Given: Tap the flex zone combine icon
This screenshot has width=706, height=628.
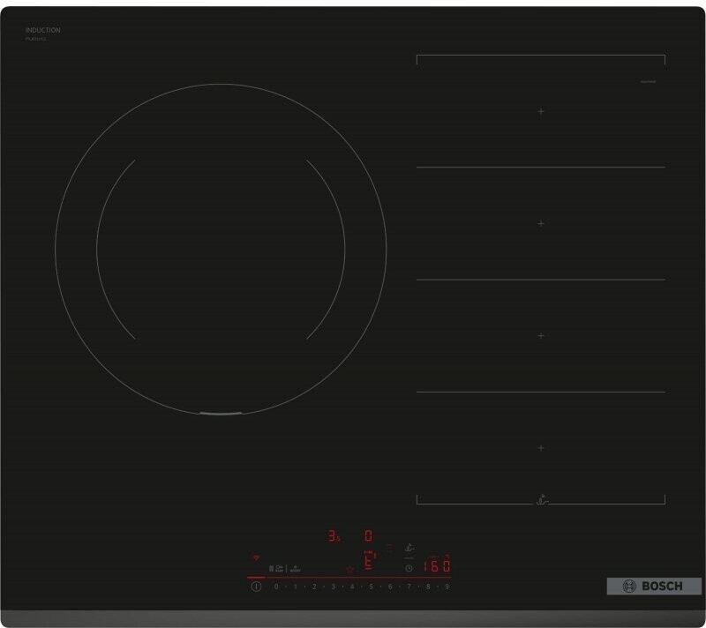Looking at the screenshot, I should click(x=272, y=569).
